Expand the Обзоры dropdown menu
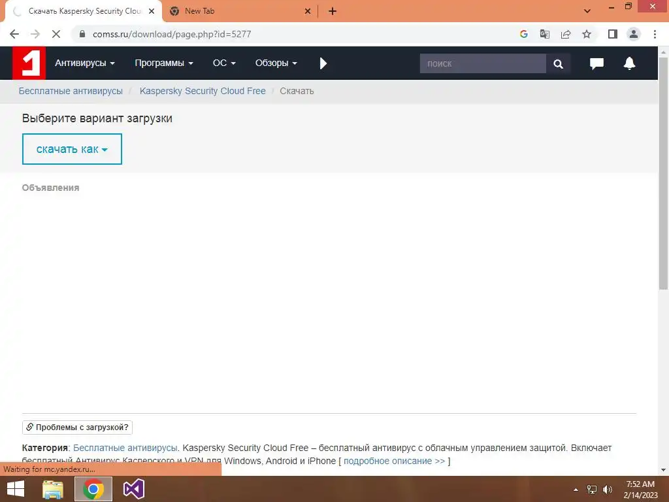The width and height of the screenshot is (669, 502). pyautogui.click(x=276, y=63)
